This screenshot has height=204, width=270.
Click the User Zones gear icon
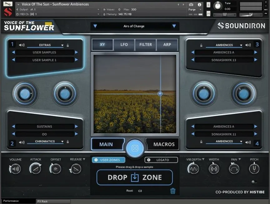click(96, 160)
